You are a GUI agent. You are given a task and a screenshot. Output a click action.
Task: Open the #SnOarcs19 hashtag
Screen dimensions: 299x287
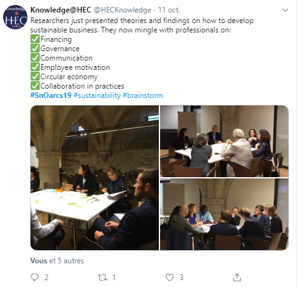tap(51, 95)
